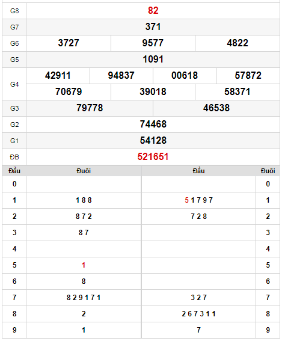The height and width of the screenshot is (341, 282).
Task: Select the special prize number 521651
Action: [x=153, y=156]
